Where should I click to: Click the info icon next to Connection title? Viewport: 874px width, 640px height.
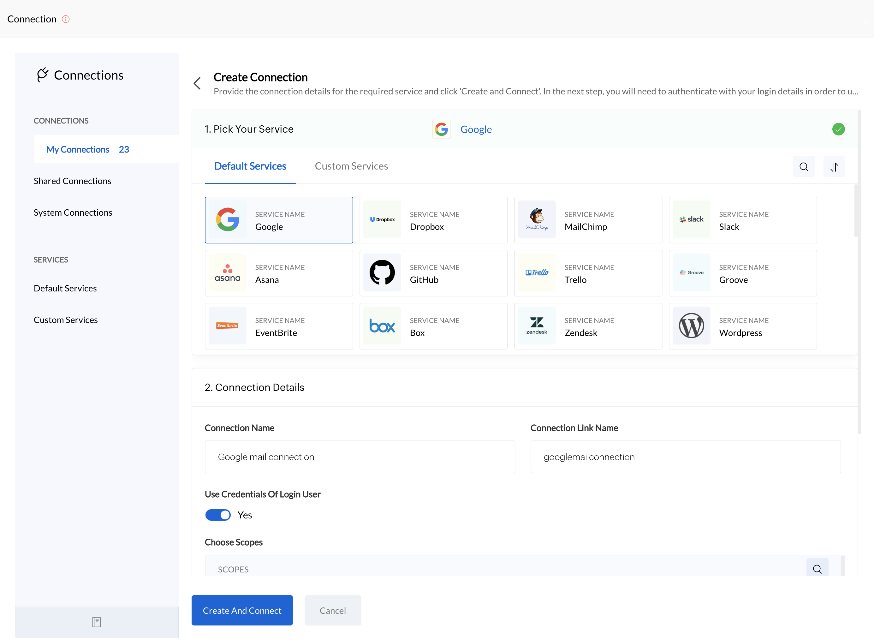tap(65, 19)
